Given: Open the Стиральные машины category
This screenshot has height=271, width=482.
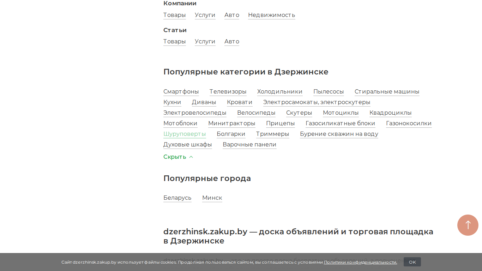Looking at the screenshot, I should 387,92.
